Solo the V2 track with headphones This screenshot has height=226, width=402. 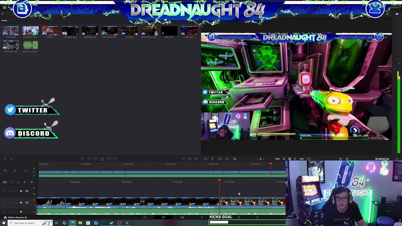pyautogui.click(x=15, y=191)
